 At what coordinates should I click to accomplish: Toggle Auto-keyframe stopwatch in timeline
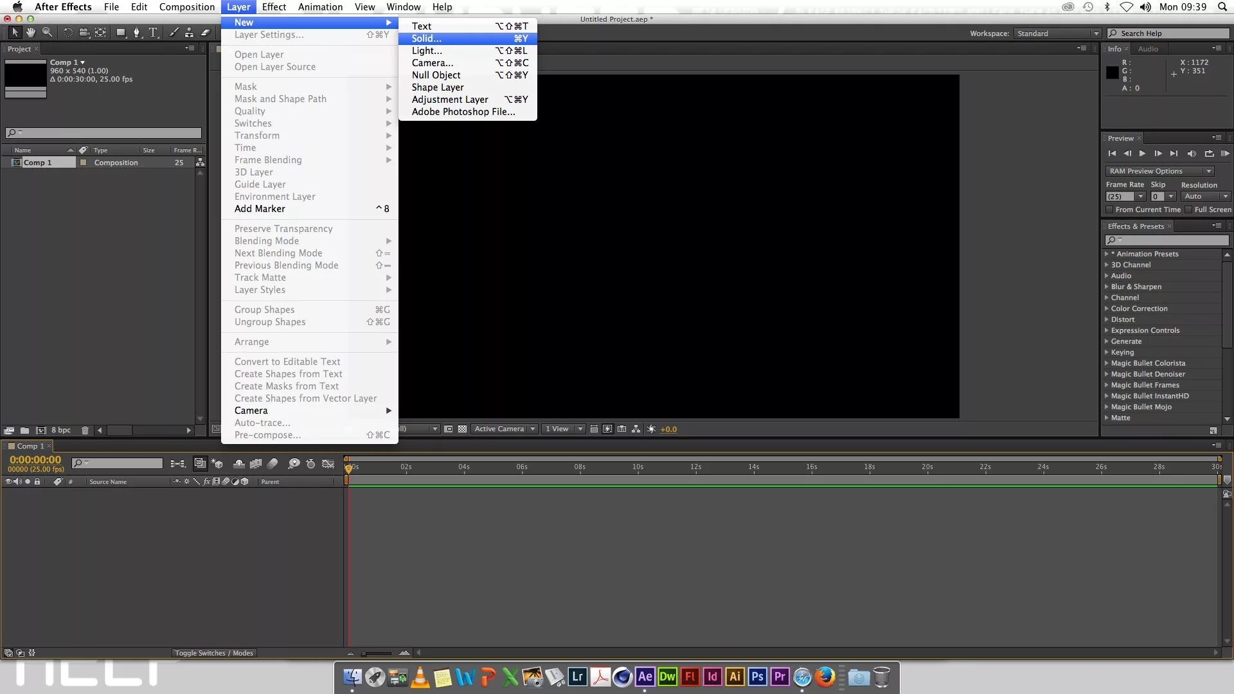311,463
